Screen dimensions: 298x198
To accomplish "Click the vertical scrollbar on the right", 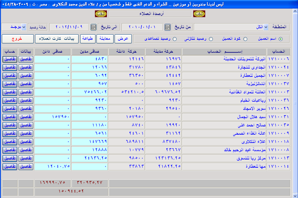I will point(295,104).
